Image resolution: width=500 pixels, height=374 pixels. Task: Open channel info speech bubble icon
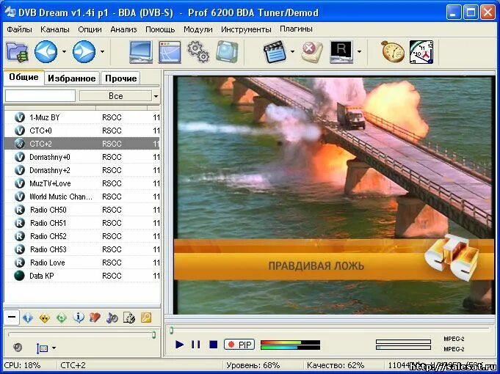(78, 318)
